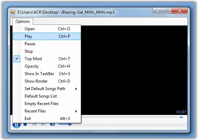Toggle the Show Border option
Viewport: 198px width, 140px height.
pyautogui.click(x=47, y=81)
